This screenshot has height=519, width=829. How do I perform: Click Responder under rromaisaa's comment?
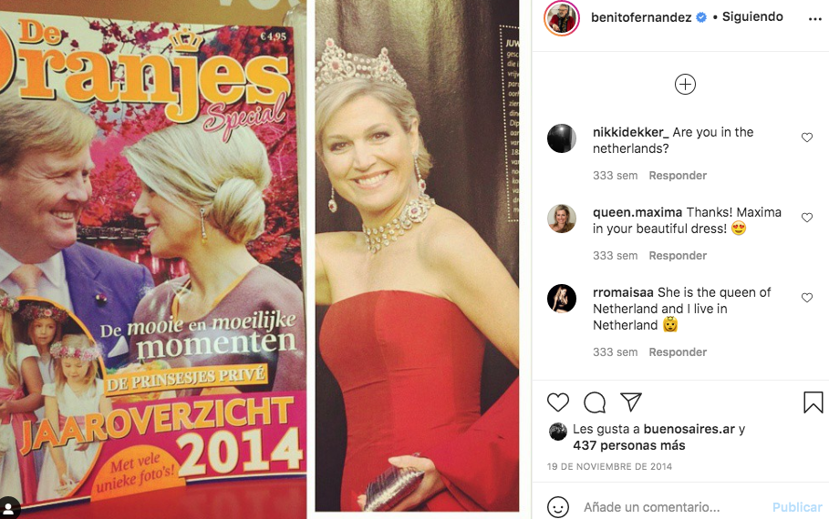pos(678,352)
